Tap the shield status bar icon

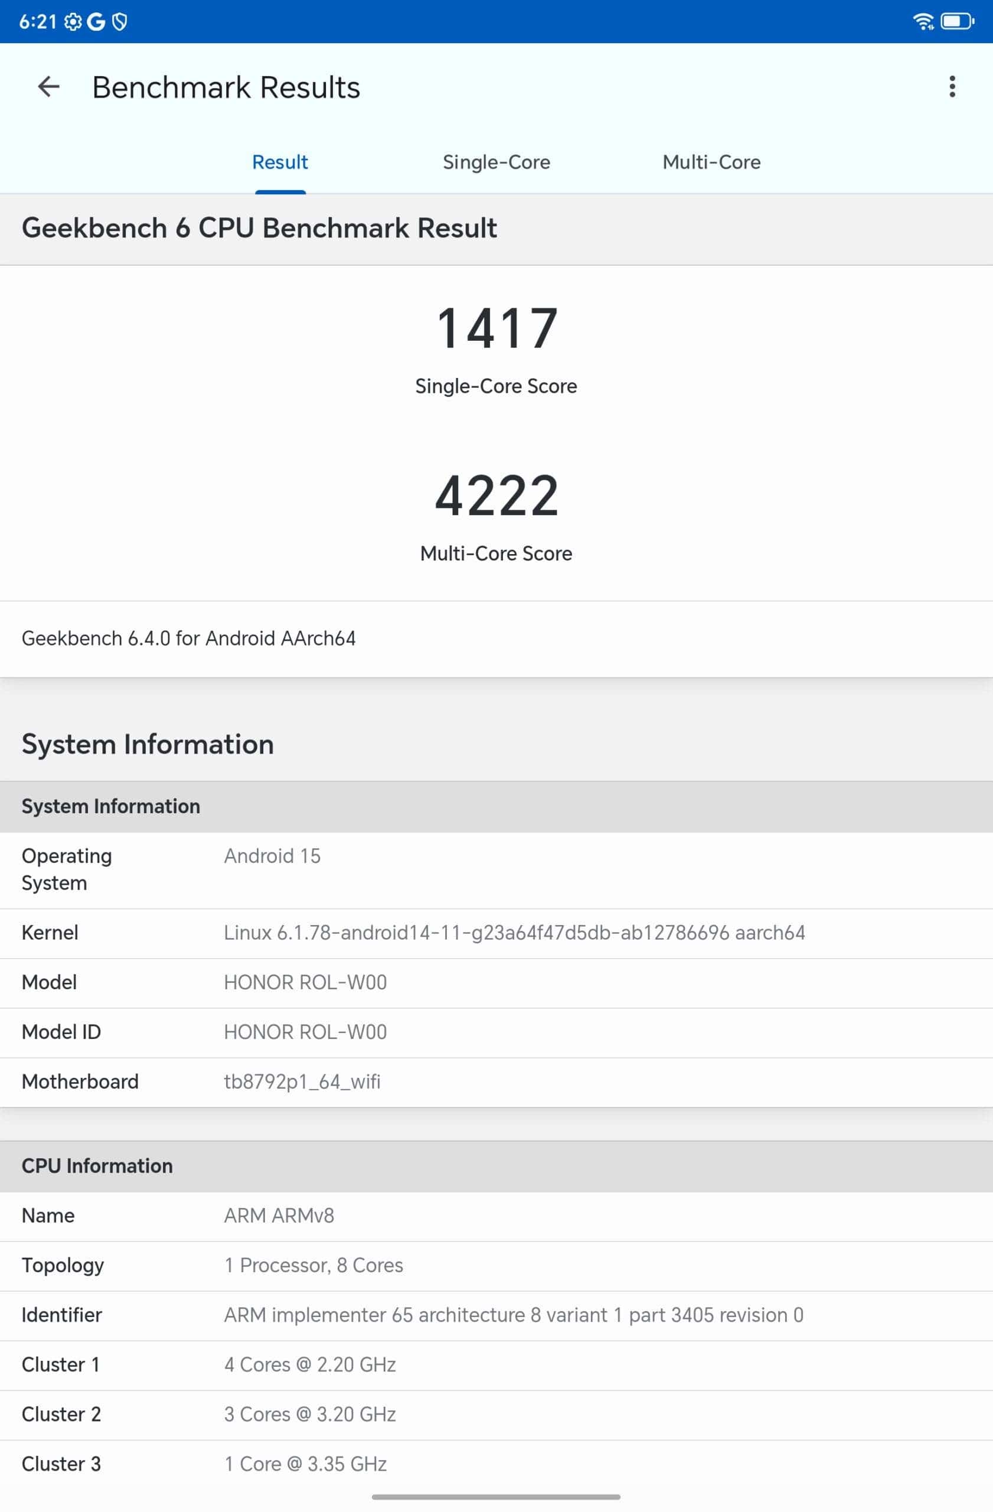119,22
